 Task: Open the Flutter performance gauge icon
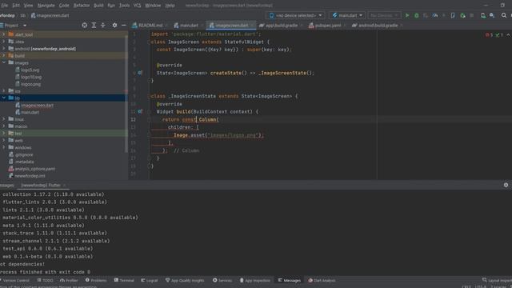click(x=435, y=15)
